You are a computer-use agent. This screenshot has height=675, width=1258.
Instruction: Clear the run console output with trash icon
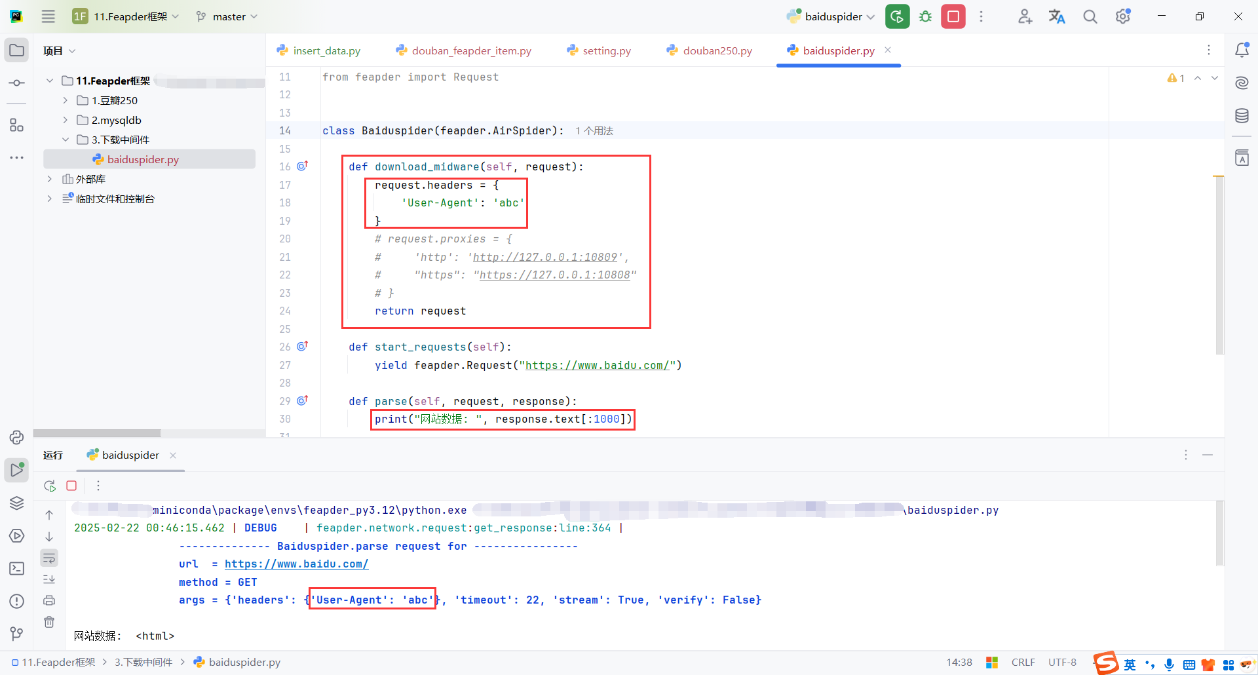coord(49,622)
